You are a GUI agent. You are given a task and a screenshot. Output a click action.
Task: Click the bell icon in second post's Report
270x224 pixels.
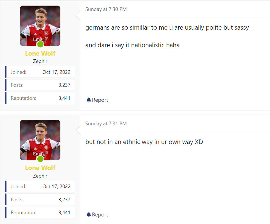tap(89, 214)
